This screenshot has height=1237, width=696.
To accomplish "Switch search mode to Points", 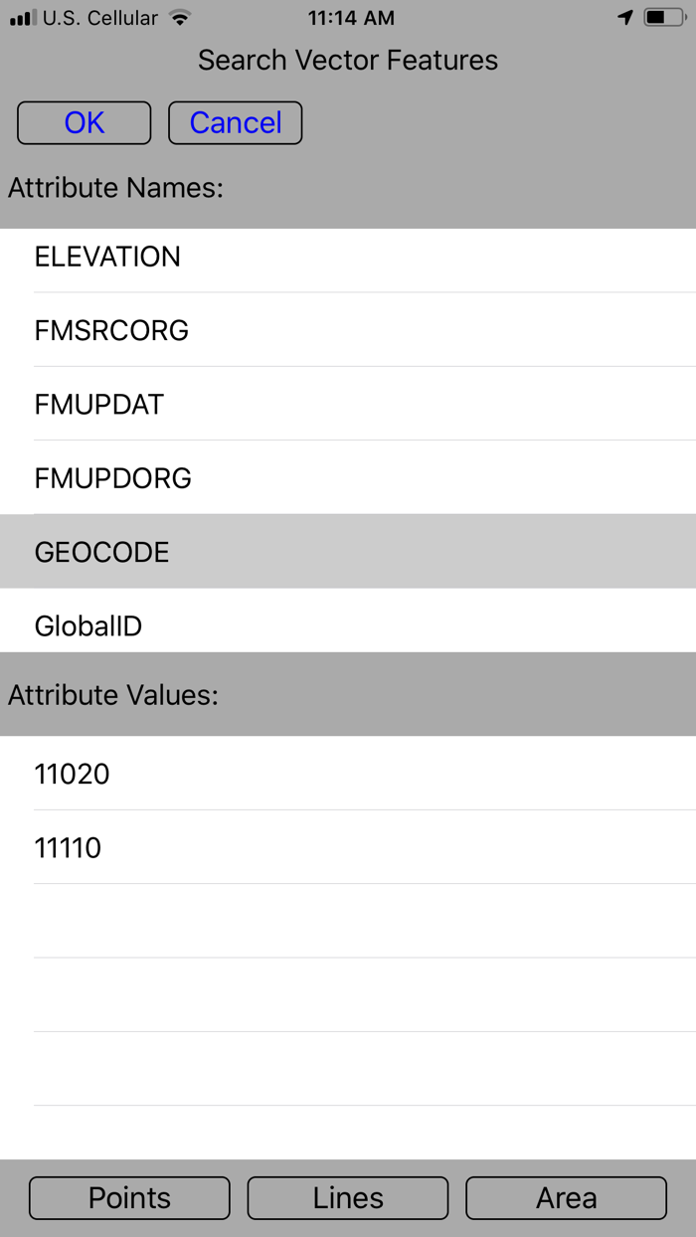I will click(x=128, y=1198).
